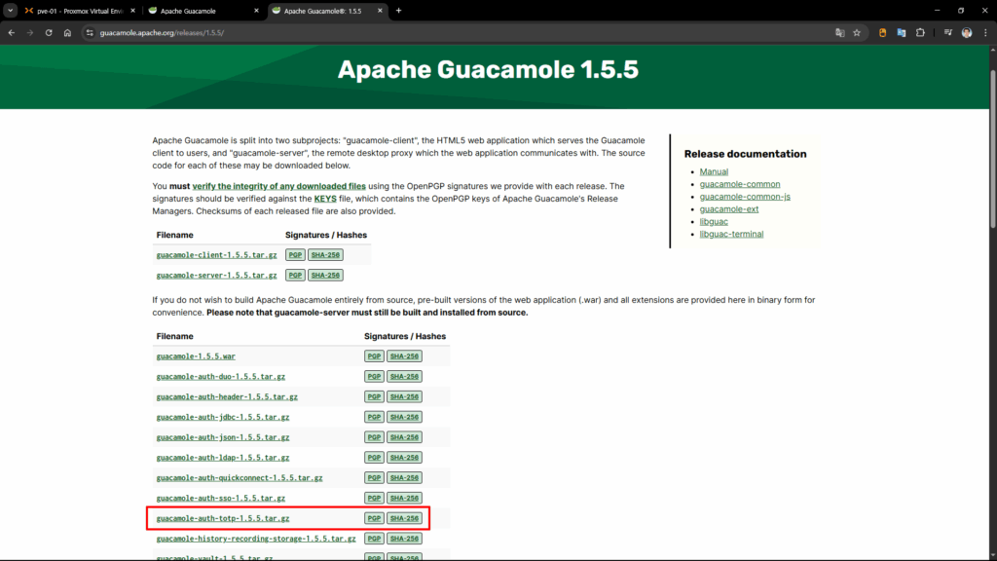Download guacamole-auth-totp-1.5.5.tar.gz

pos(223,518)
